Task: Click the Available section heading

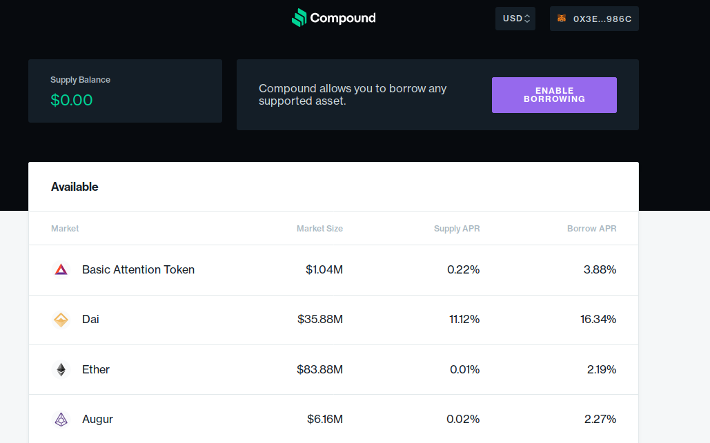Action: (75, 187)
